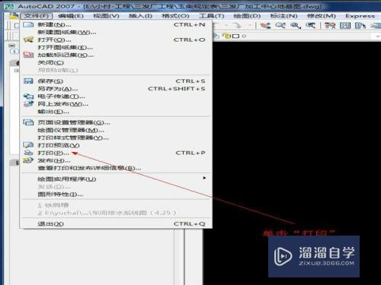The image size is (381, 285).
Task: Open the 编辑(E) menu
Action: click(x=71, y=16)
